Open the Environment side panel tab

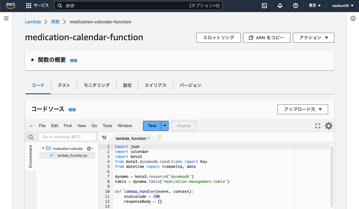[x=31, y=156]
